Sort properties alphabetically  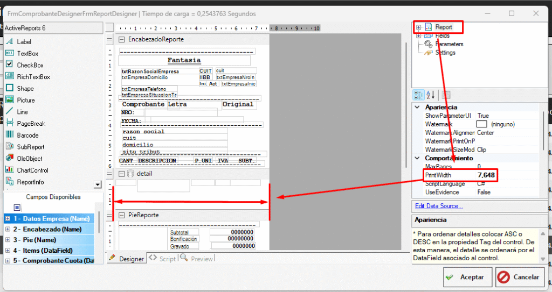point(431,95)
